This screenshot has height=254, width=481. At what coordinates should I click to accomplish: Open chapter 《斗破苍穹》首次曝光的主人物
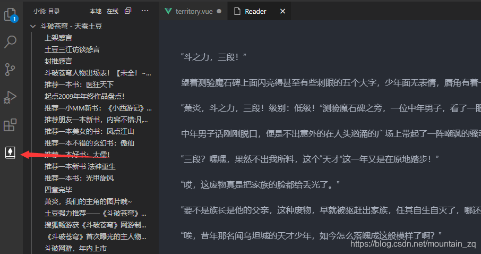pos(96,236)
